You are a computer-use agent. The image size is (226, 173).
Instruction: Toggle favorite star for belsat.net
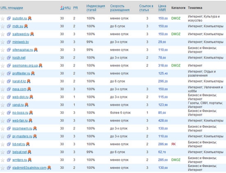pyautogui.click(x=2, y=152)
